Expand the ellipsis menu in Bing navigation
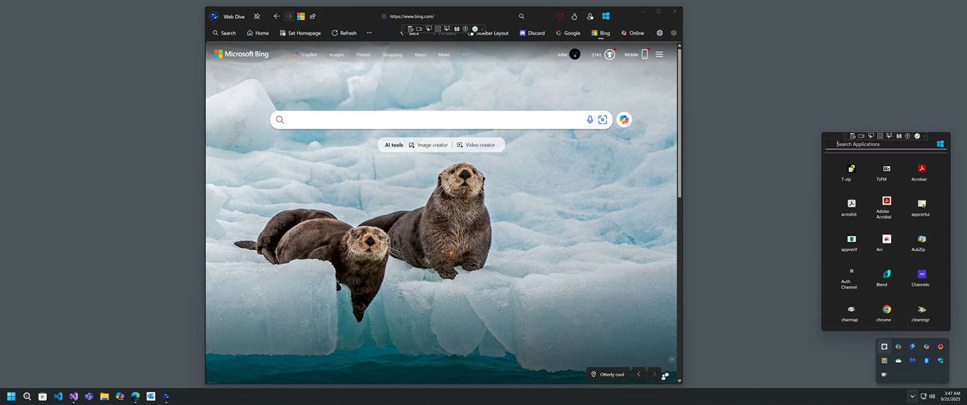Screen dimensions: 967x405 [465, 54]
